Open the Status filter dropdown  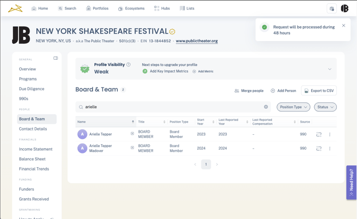[325, 107]
